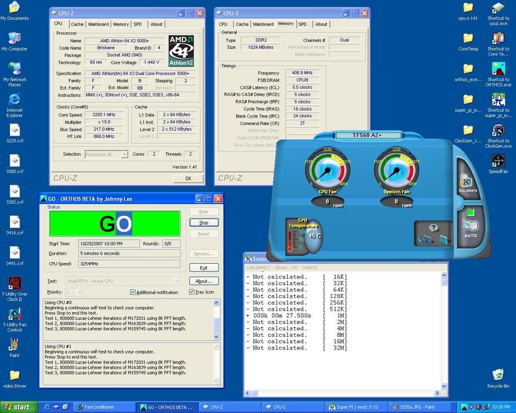The image size is (516, 413).
Task: Uncheck Tray Icon in ORTHOS
Action: click(x=191, y=292)
